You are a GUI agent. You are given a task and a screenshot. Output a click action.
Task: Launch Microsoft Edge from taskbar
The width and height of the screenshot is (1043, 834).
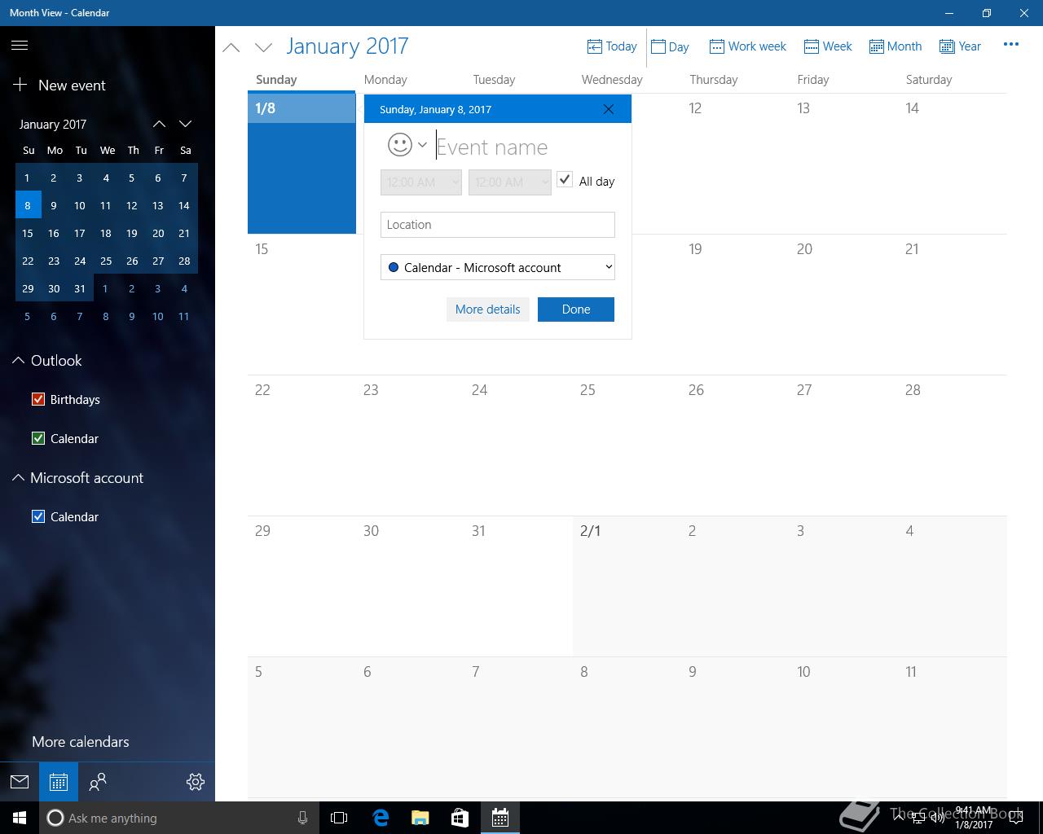pos(381,818)
